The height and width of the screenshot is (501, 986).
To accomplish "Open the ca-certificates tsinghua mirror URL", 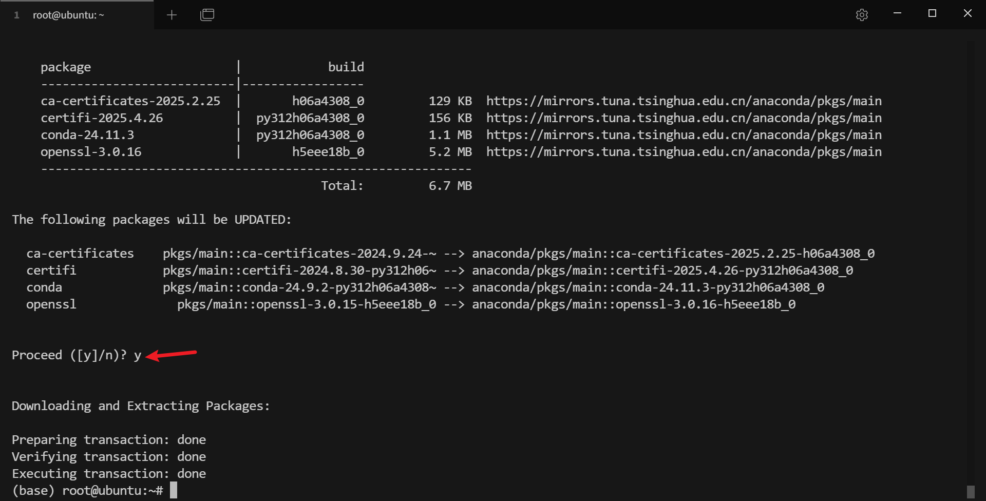I will coord(684,101).
